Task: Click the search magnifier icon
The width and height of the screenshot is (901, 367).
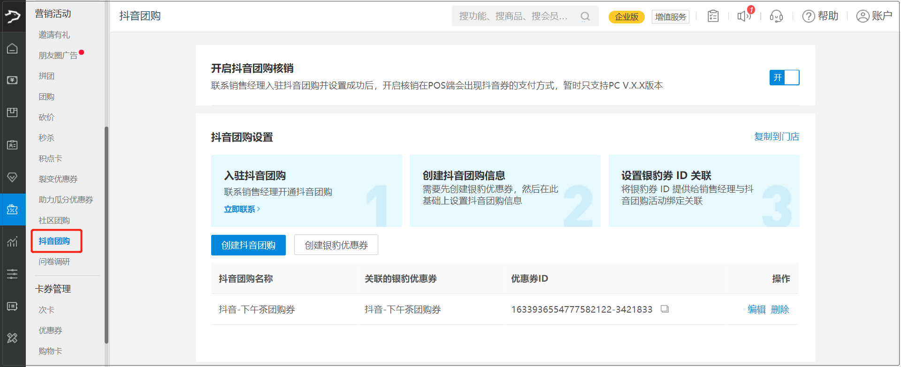Action: [x=585, y=16]
